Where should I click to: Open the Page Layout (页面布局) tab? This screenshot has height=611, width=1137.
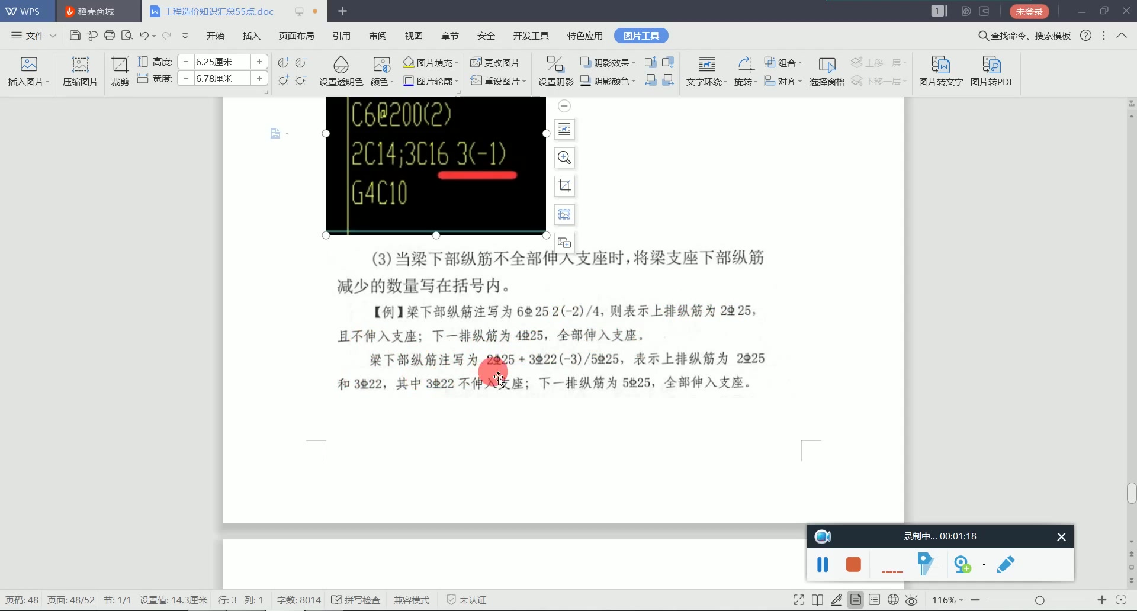(x=296, y=36)
